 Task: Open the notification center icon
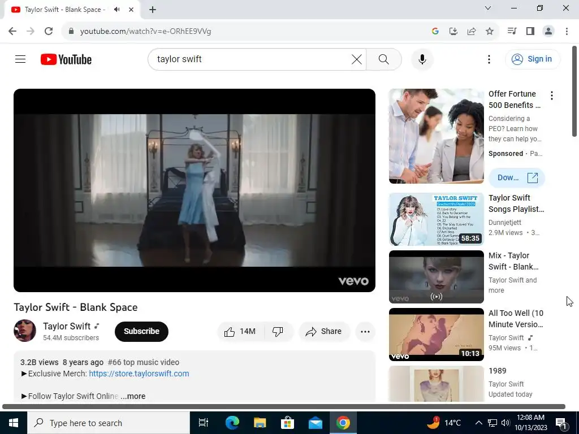click(x=561, y=423)
